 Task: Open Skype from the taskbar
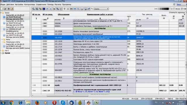[x=63, y=102]
